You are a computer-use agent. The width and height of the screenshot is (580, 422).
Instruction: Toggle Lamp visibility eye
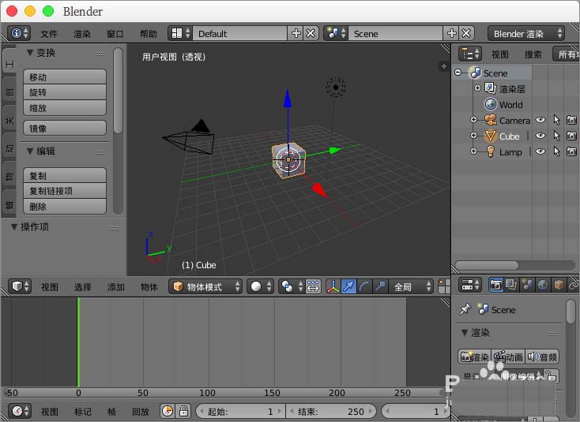coord(540,151)
